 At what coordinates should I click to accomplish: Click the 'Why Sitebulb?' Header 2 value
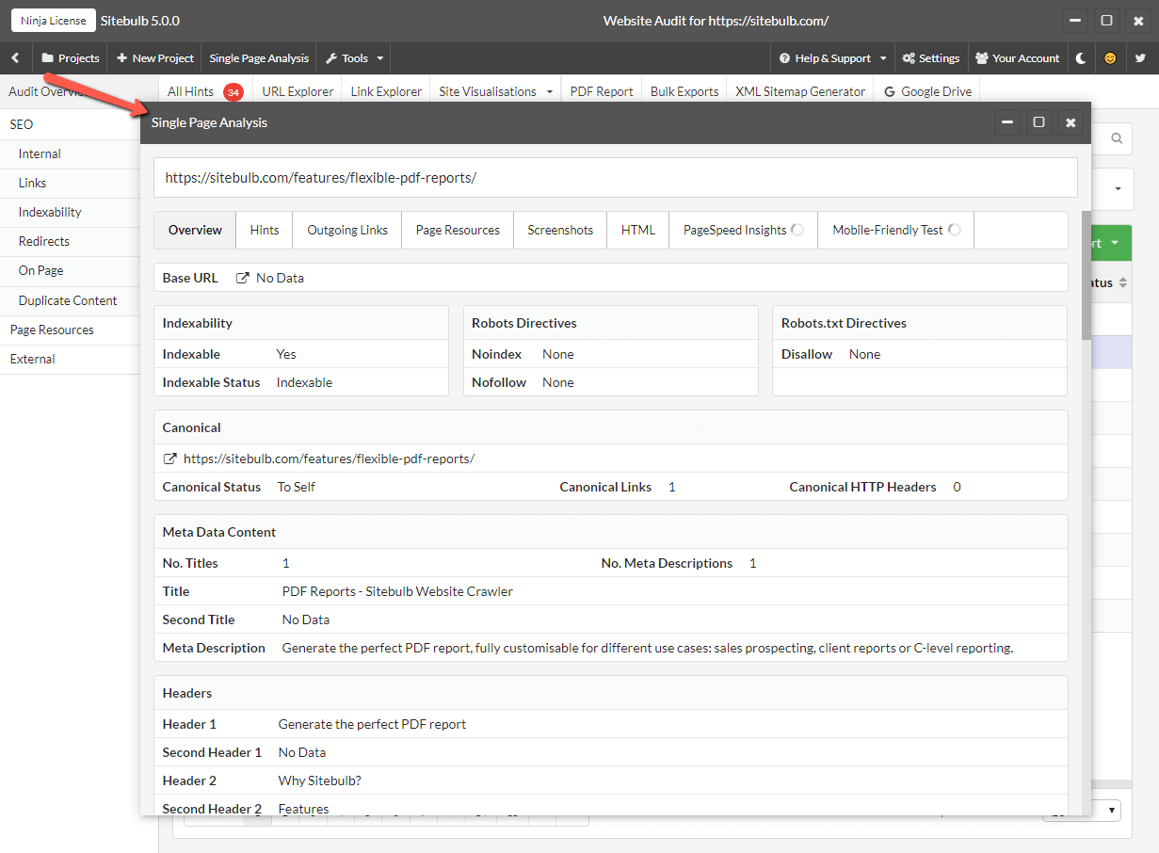[x=319, y=781]
